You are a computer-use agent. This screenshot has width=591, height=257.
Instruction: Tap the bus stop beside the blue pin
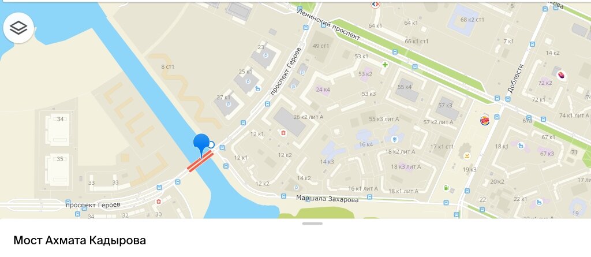(x=222, y=147)
